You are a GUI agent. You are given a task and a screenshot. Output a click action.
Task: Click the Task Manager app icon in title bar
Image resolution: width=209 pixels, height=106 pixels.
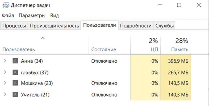click(x=5, y=5)
